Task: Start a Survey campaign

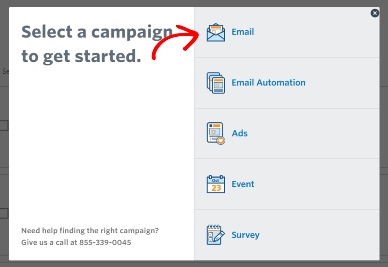Action: coord(245,235)
